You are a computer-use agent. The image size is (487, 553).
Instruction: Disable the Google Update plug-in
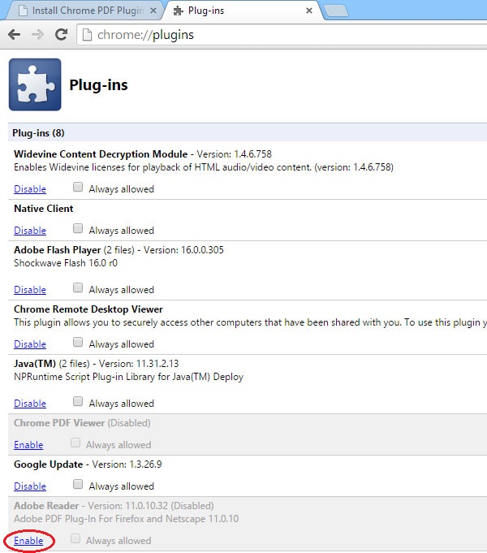[30, 486]
